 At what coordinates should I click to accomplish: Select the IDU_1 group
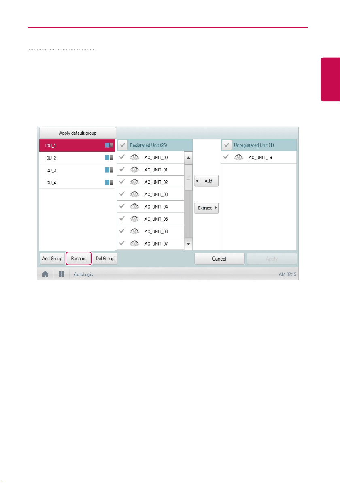[x=77, y=145]
